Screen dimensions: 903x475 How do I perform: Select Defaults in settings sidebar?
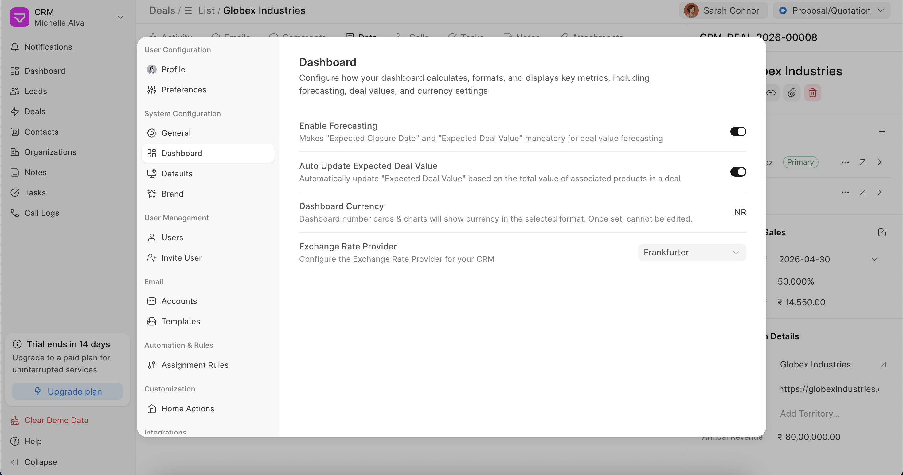coord(177,174)
